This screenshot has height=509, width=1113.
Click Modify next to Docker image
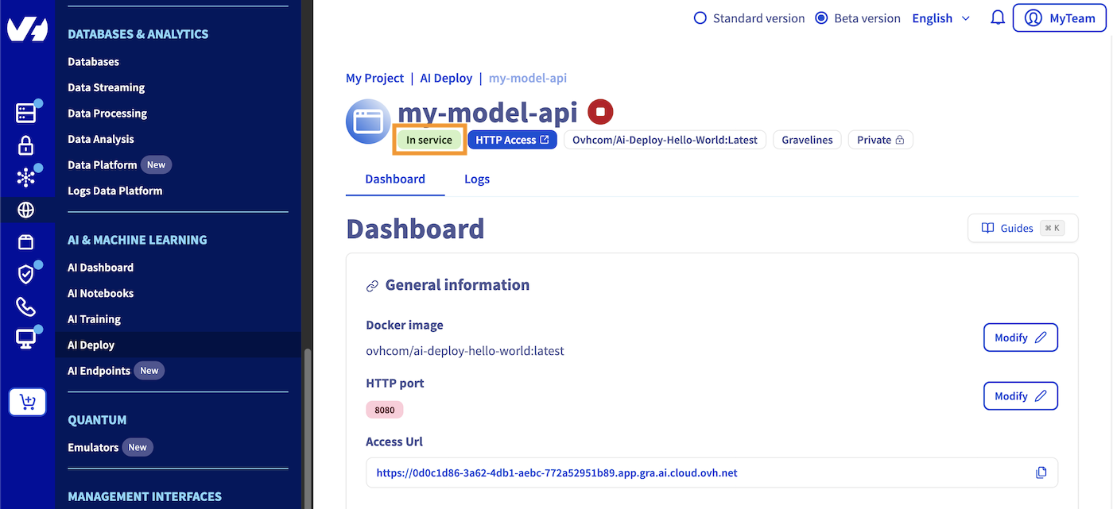coord(1020,337)
